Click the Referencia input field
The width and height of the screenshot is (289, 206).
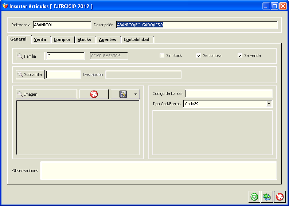point(62,25)
